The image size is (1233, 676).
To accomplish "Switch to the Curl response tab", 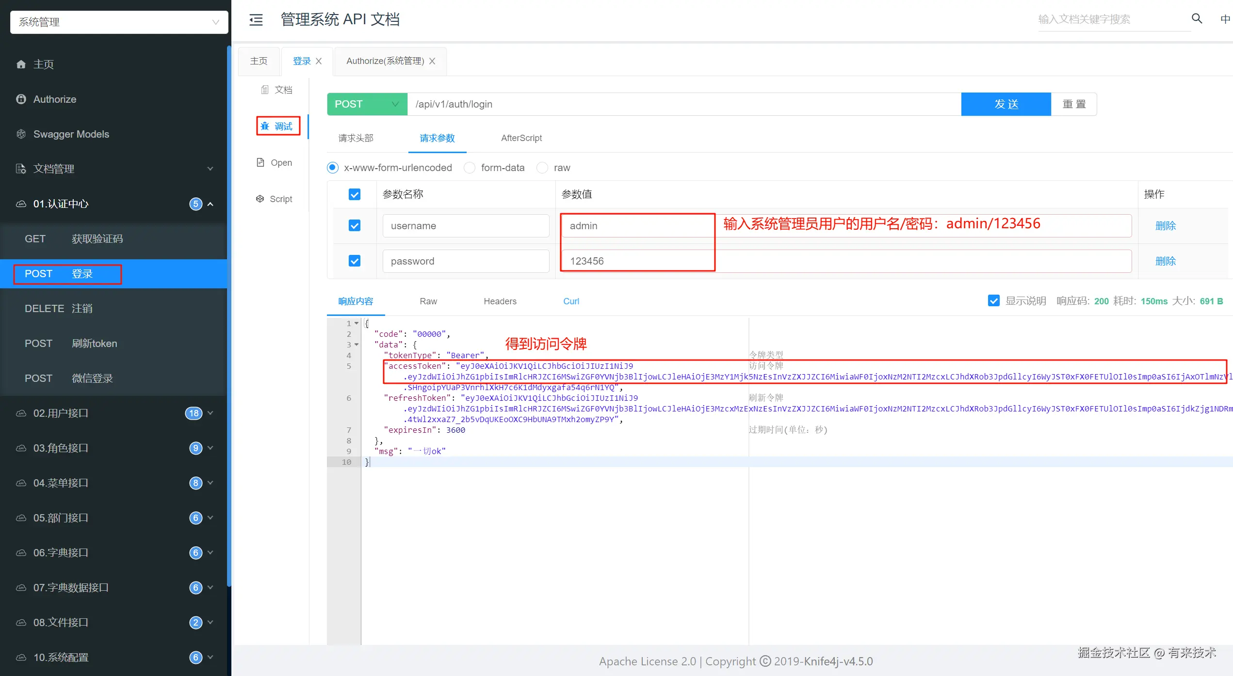I will click(x=571, y=301).
